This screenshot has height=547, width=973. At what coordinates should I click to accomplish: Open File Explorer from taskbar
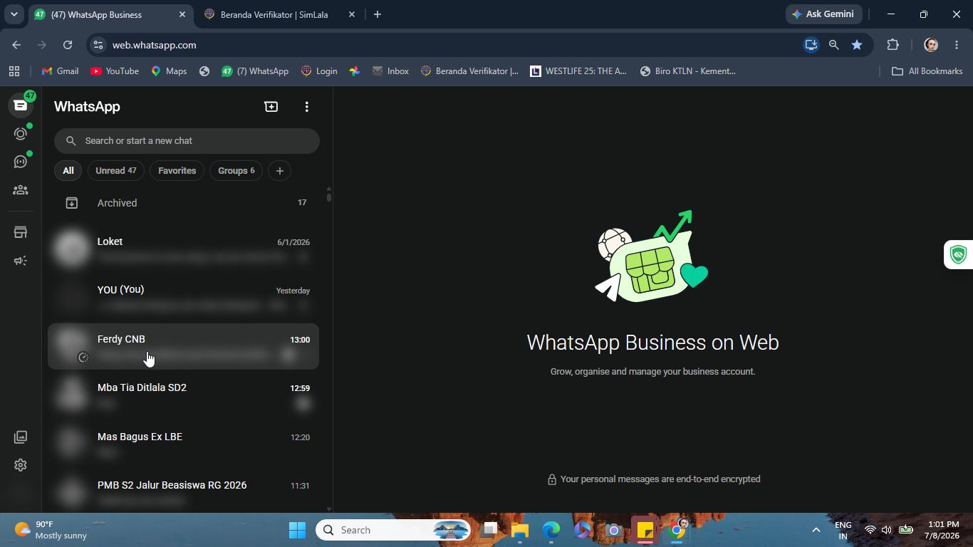(520, 530)
